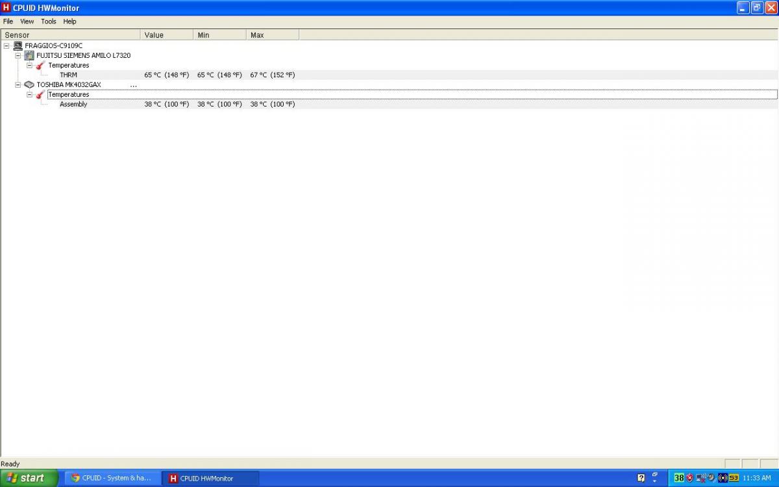The image size is (779, 487).
Task: Click the Max column header
Action: [x=273, y=35]
